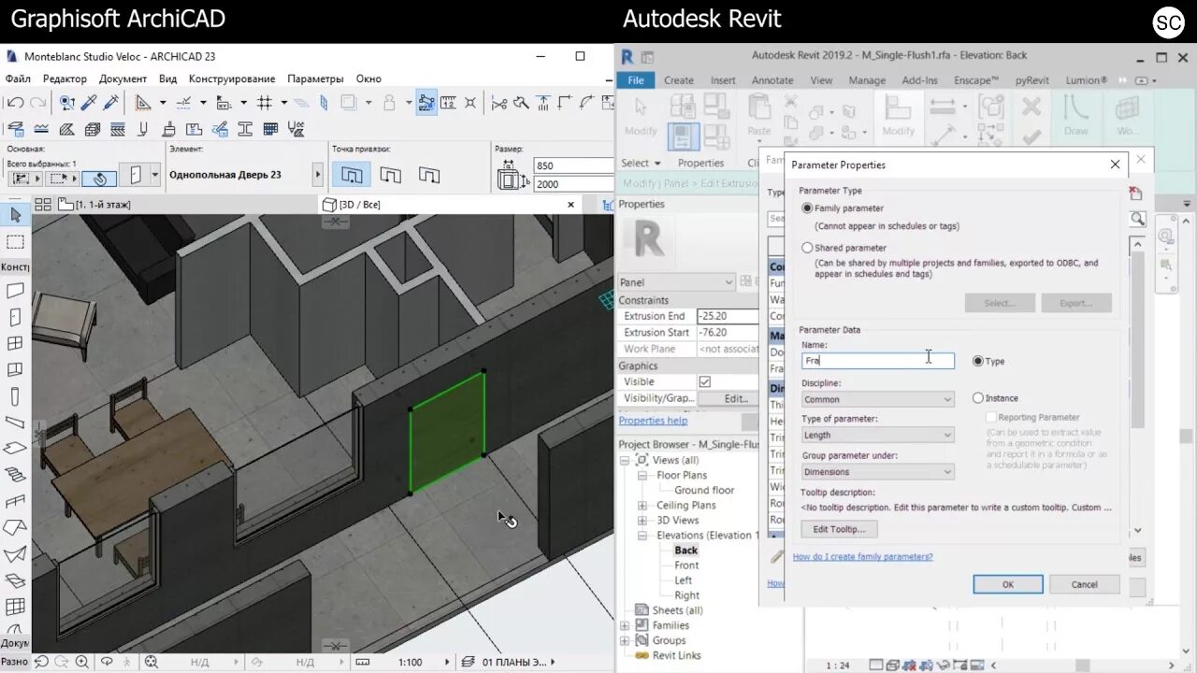Open the 'How do I create family parameters?' link
Screen dimensions: 1197x673
(862, 557)
